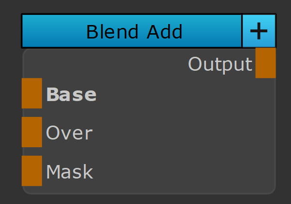Add a node input via the plus button
This screenshot has height=204, width=291.
click(259, 31)
